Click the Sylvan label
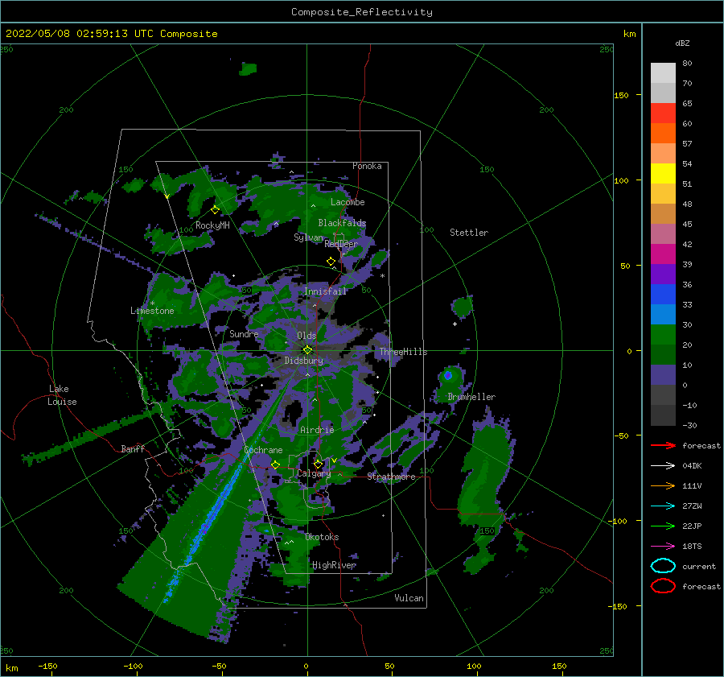This screenshot has height=677, width=724. [308, 237]
